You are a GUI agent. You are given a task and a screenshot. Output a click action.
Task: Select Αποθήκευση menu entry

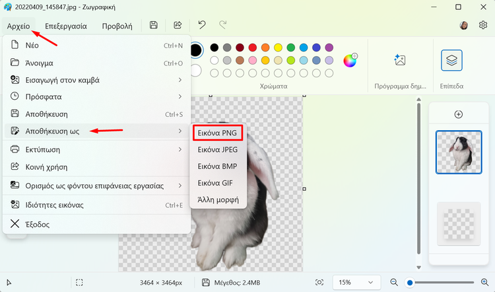(x=96, y=114)
